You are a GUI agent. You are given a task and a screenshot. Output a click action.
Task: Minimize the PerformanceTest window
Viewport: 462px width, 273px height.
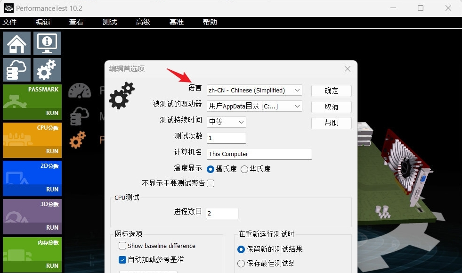393,8
